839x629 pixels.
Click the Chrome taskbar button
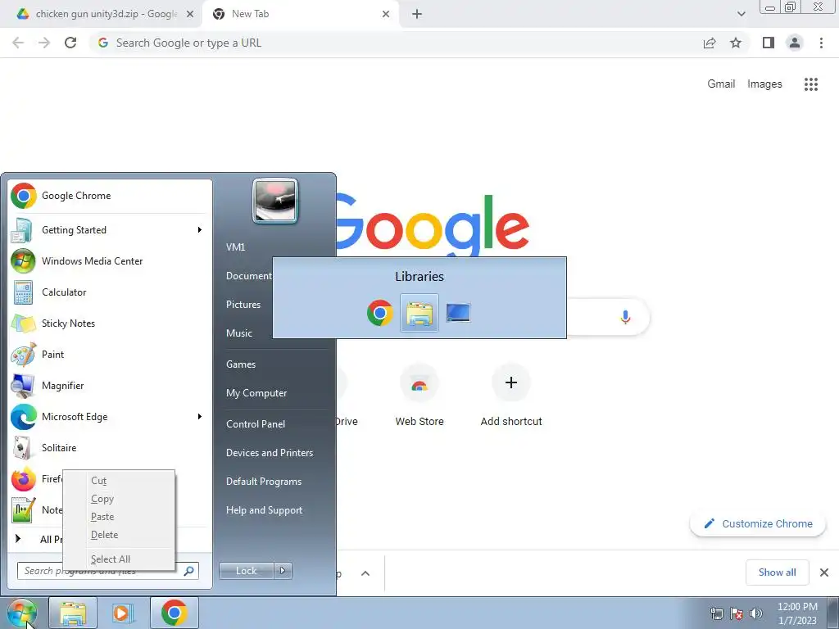tap(174, 613)
